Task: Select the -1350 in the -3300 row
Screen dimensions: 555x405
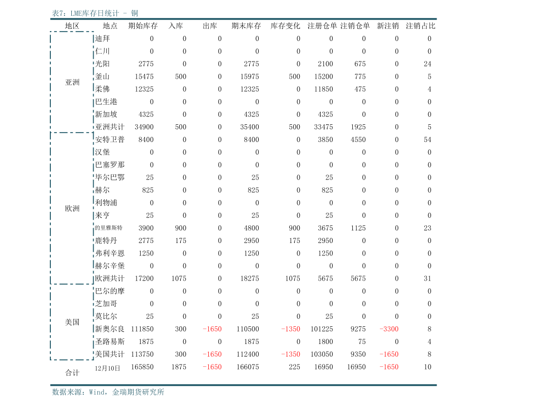Action: pyautogui.click(x=291, y=329)
